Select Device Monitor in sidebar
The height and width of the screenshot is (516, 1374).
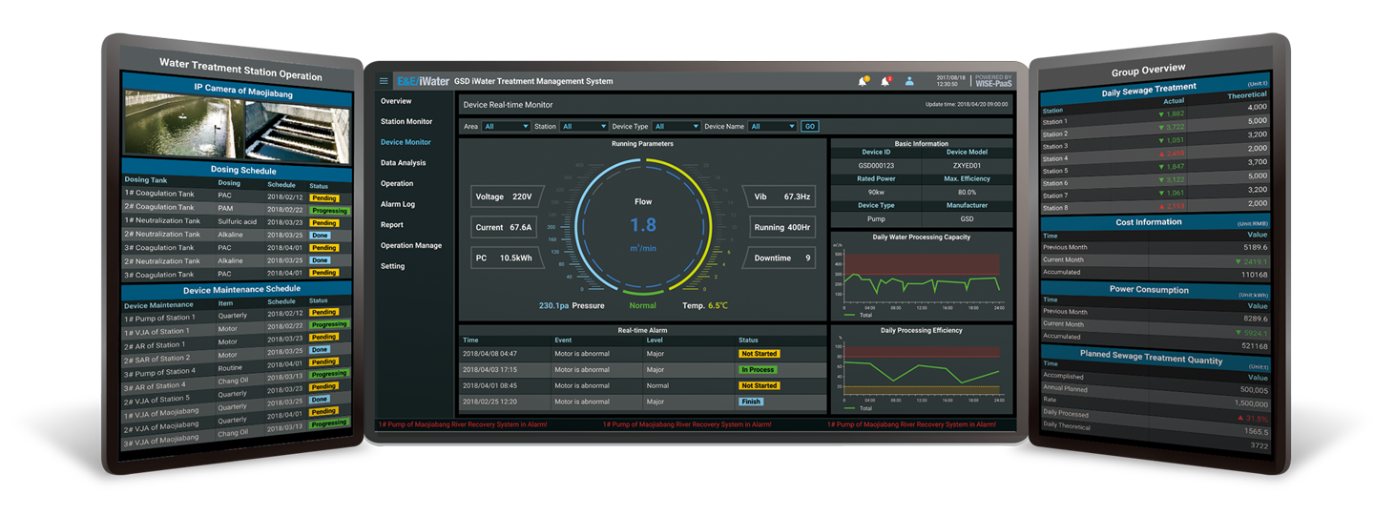406,142
